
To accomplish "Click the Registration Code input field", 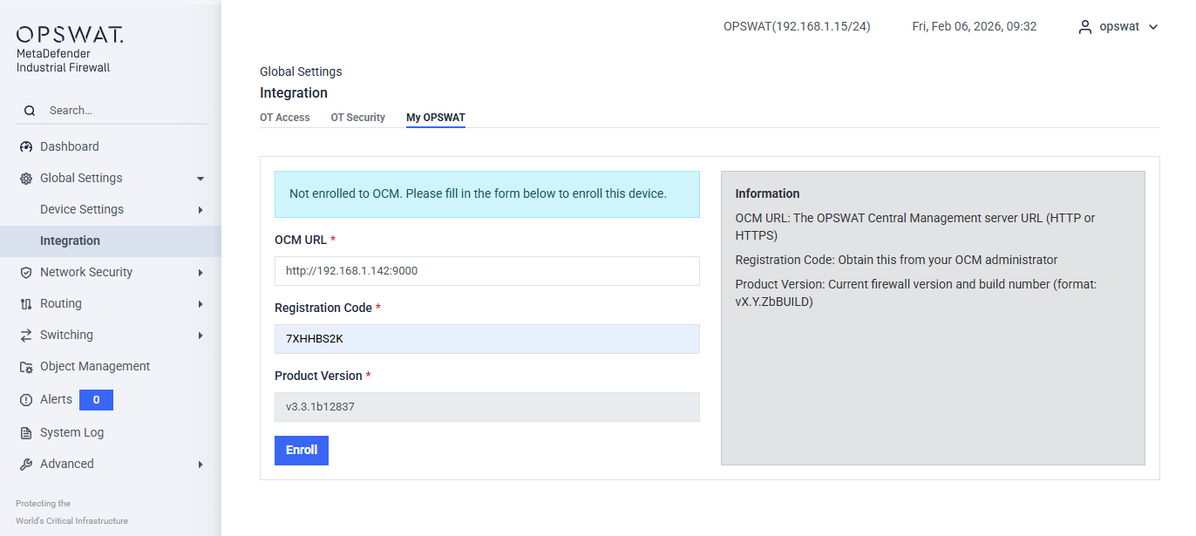I will [x=486, y=339].
